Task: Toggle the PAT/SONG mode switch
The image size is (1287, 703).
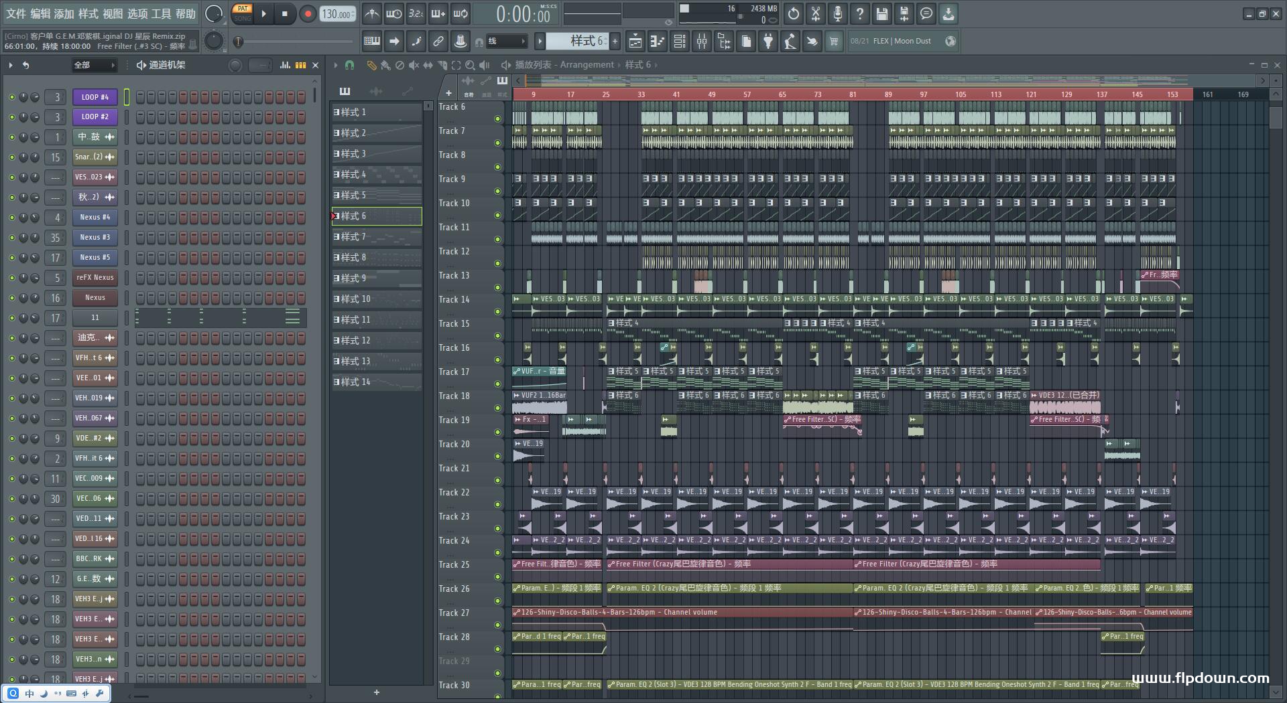Action: [242, 13]
